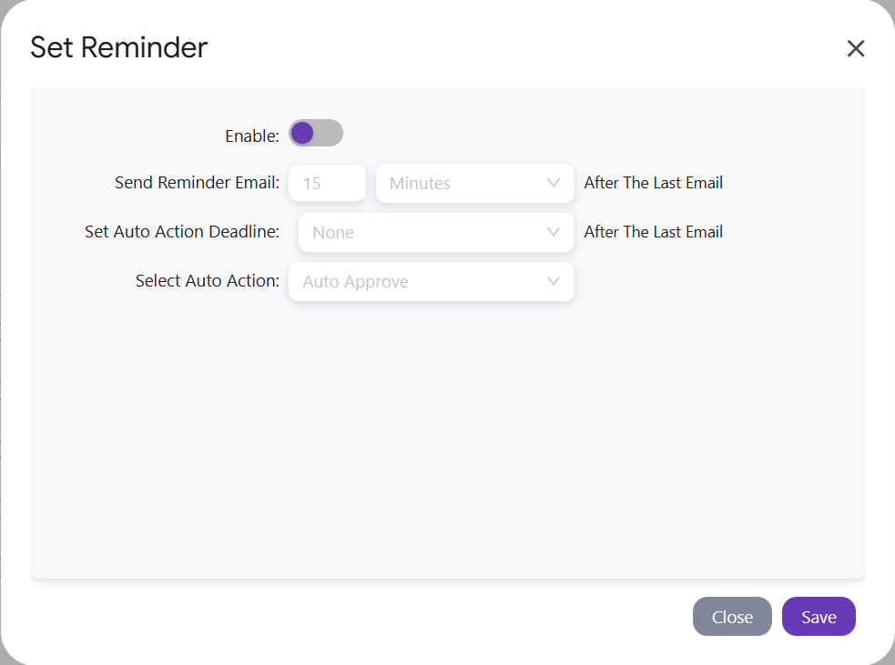Image resolution: width=895 pixels, height=665 pixels.
Task: Click the Set Reminder dialog title
Action: 118,47
